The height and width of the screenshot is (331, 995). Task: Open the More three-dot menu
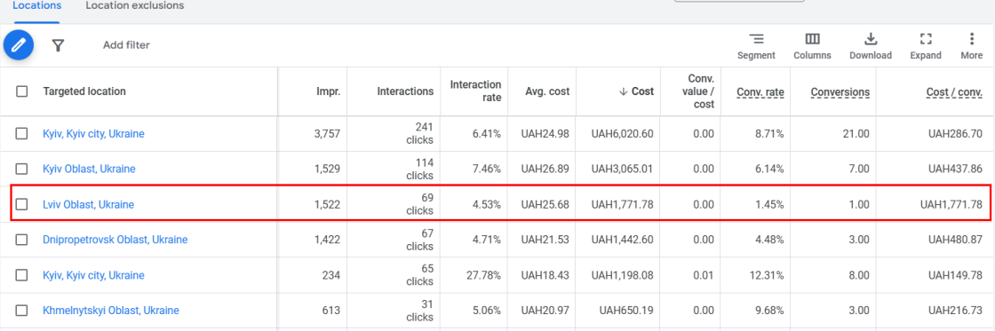pos(972,39)
